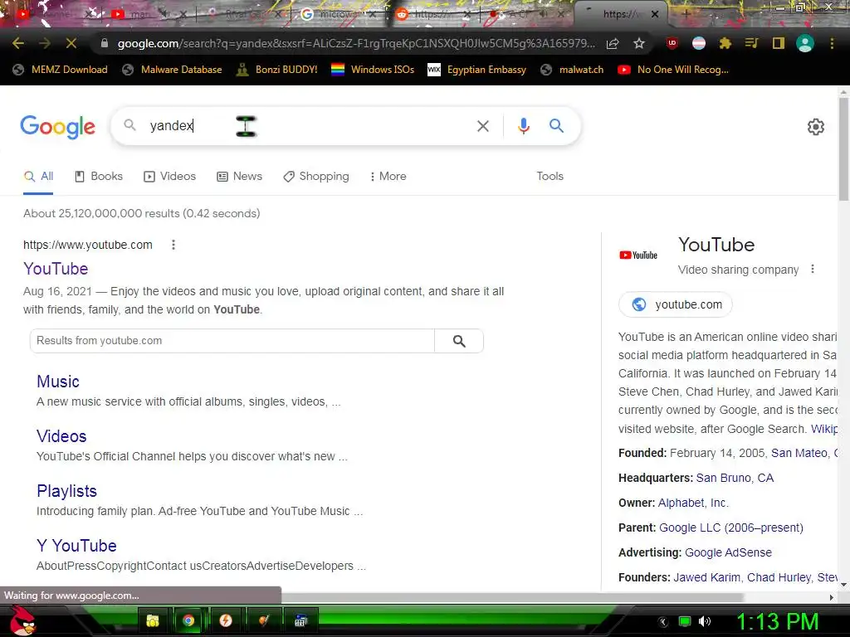Expand the More search categories

click(388, 177)
